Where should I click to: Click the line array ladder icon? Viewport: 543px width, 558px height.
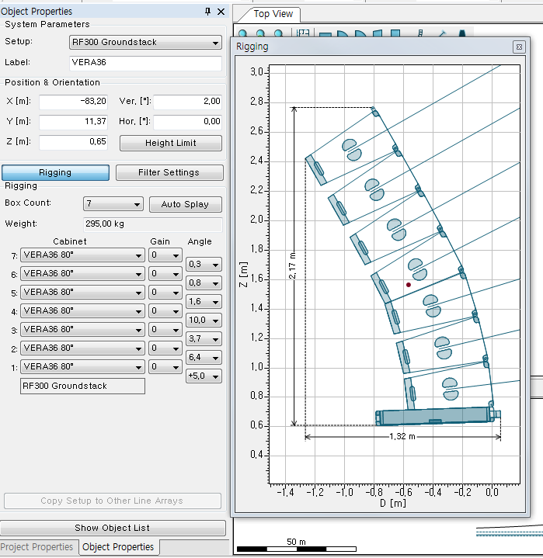coord(420,33)
